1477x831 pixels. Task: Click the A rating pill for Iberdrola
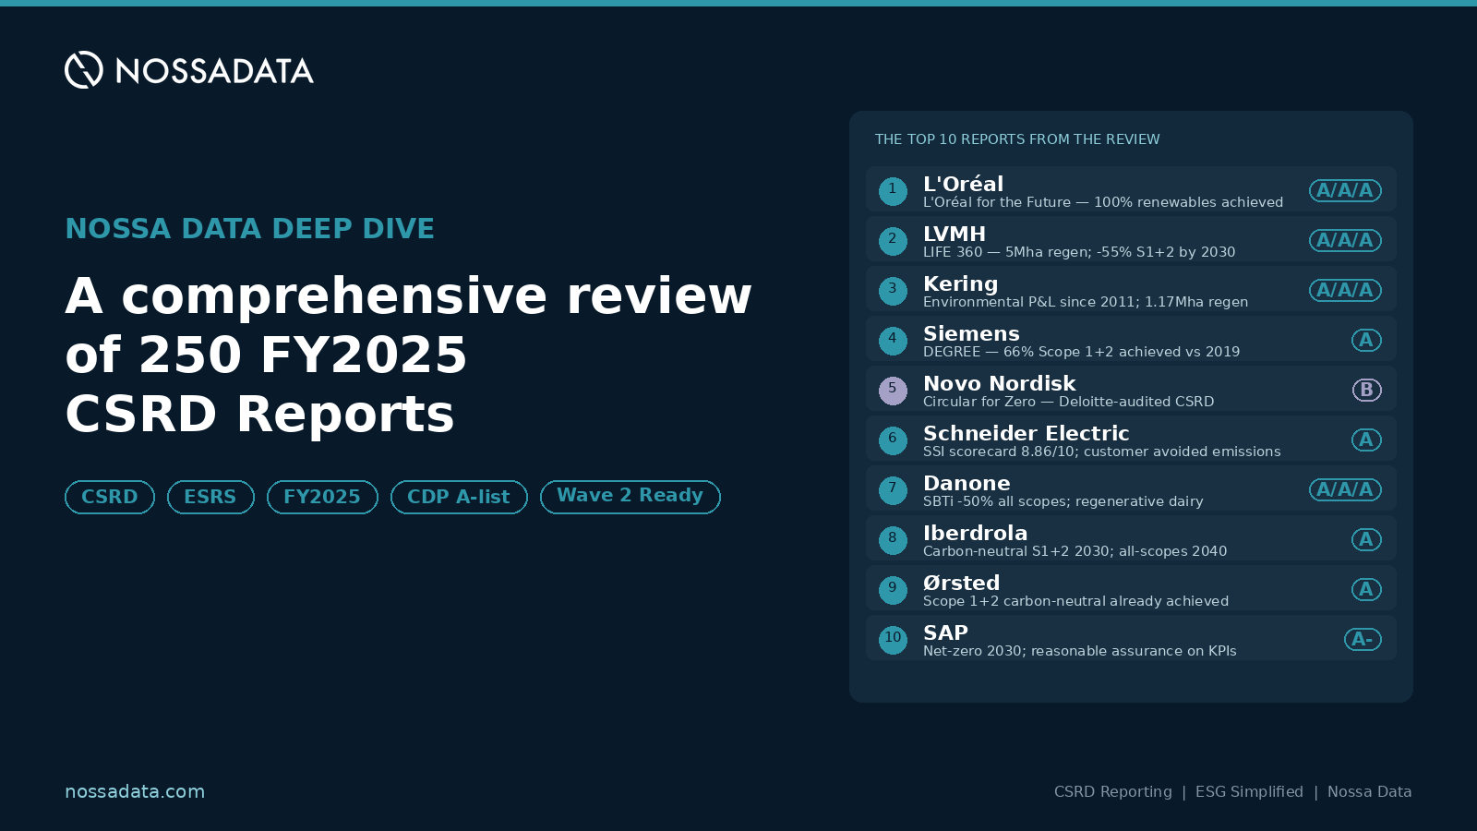tap(1366, 540)
